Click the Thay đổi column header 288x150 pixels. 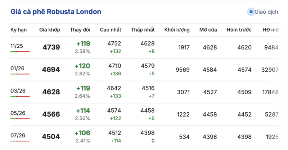pos(80,30)
